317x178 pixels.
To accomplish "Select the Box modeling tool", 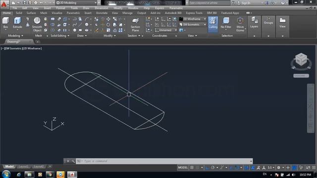I will [5, 23].
